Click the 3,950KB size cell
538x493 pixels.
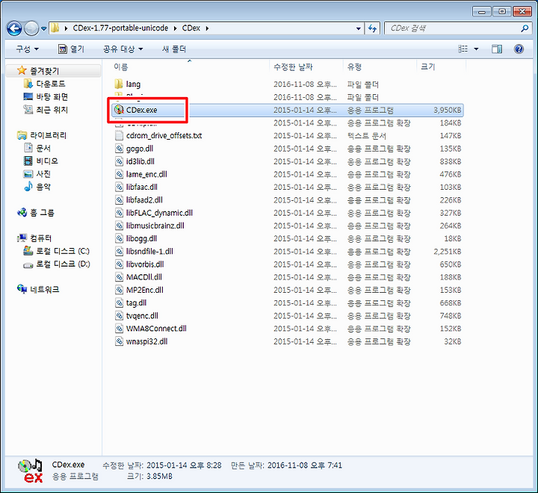[x=447, y=110]
